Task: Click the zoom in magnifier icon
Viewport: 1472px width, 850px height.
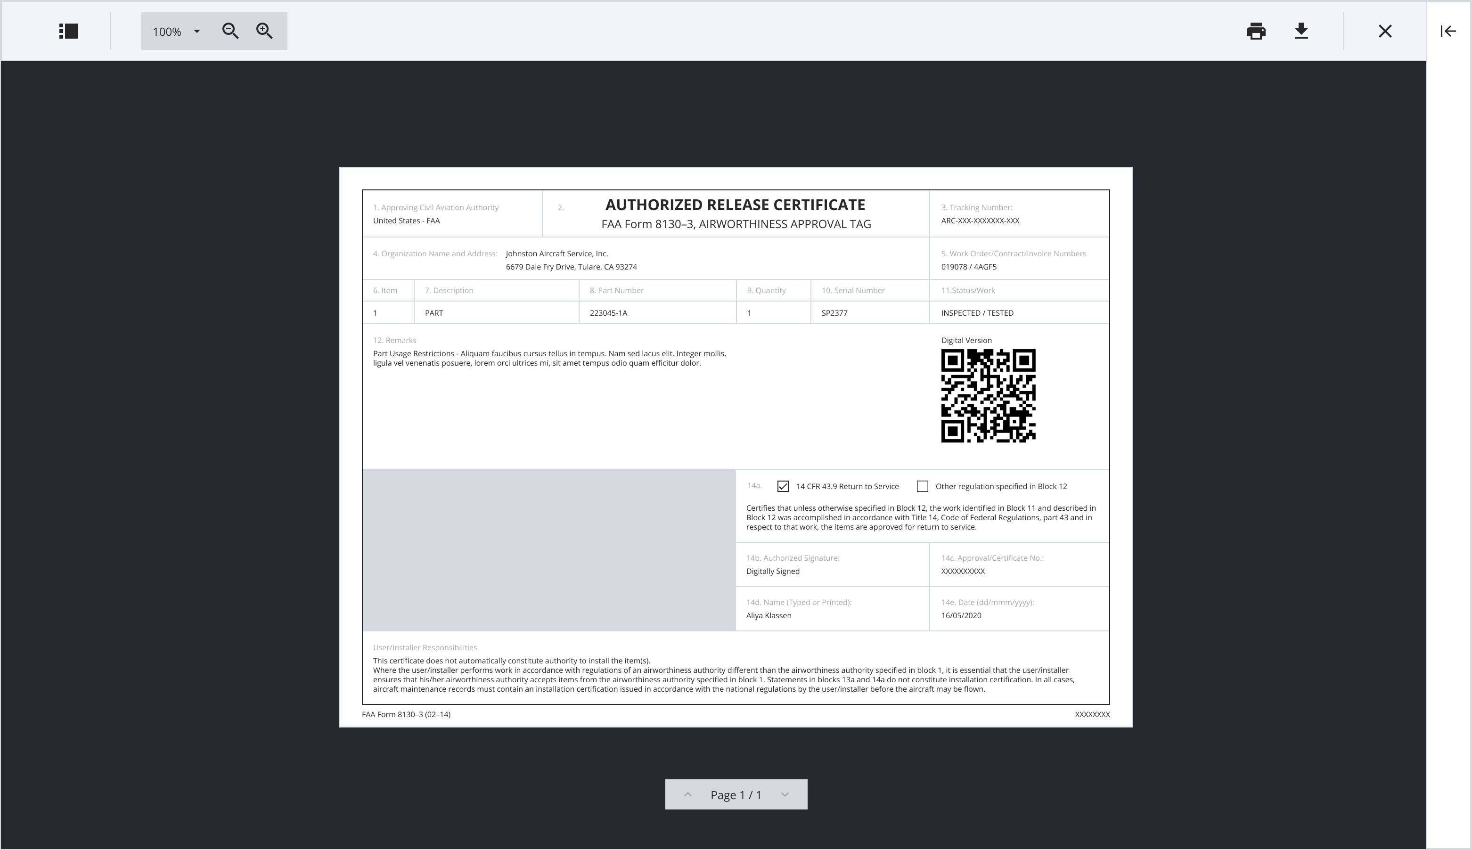Action: click(264, 31)
